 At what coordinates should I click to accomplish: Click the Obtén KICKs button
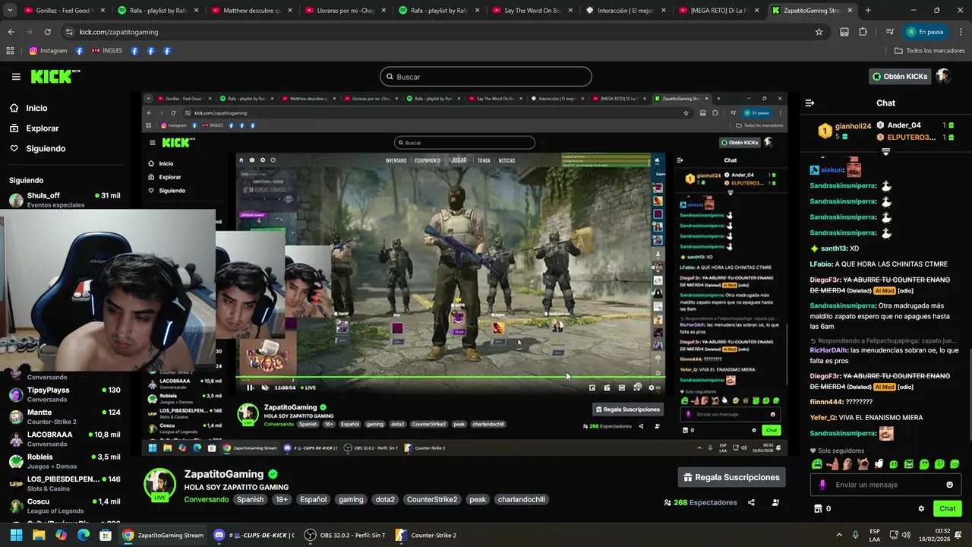coord(900,77)
